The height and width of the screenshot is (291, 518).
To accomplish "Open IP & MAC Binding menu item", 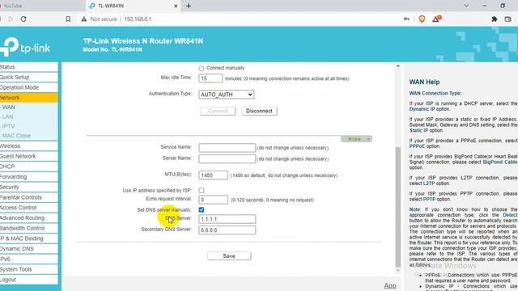I will coord(29,238).
